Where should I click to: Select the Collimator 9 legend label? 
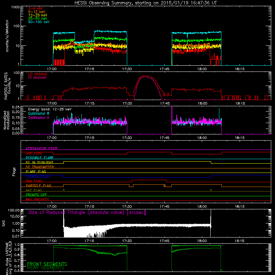point(38,118)
